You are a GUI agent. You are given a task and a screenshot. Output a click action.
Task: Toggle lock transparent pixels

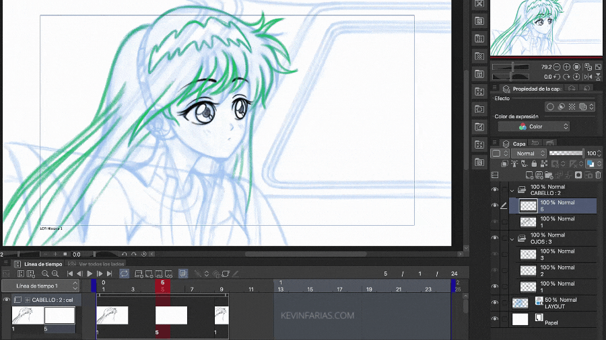point(544,164)
